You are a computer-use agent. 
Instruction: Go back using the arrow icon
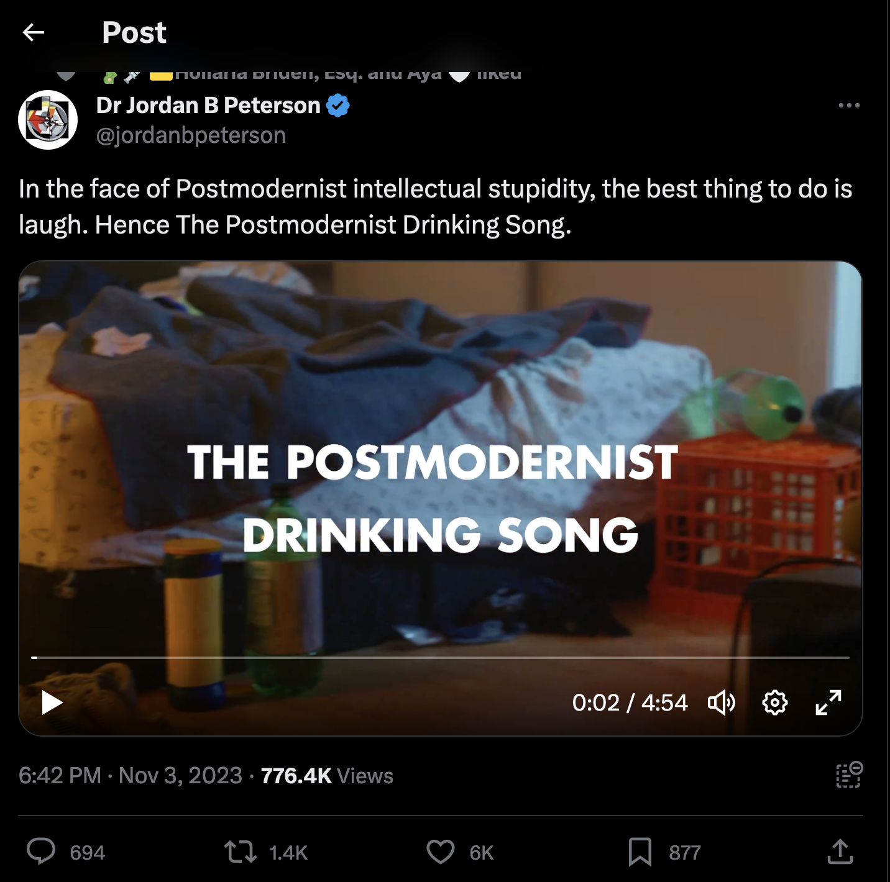(x=34, y=32)
